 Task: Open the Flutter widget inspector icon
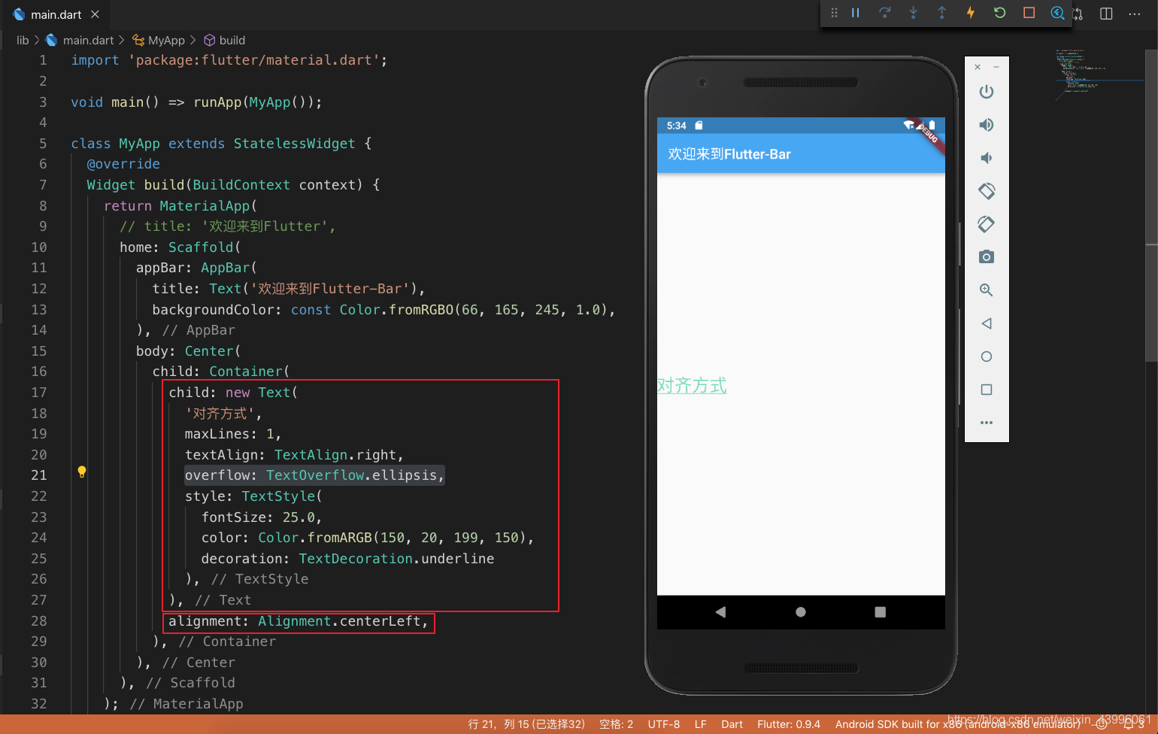point(1057,13)
